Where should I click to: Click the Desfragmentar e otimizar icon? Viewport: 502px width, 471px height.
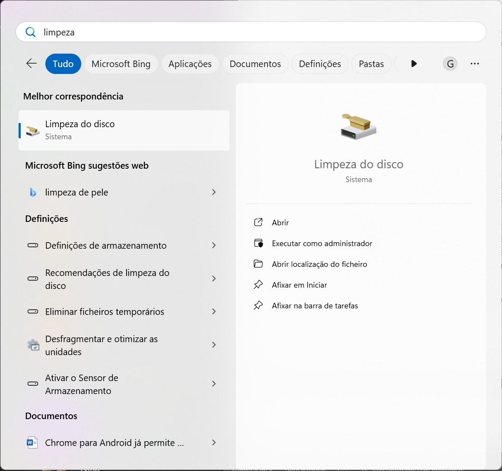click(33, 345)
